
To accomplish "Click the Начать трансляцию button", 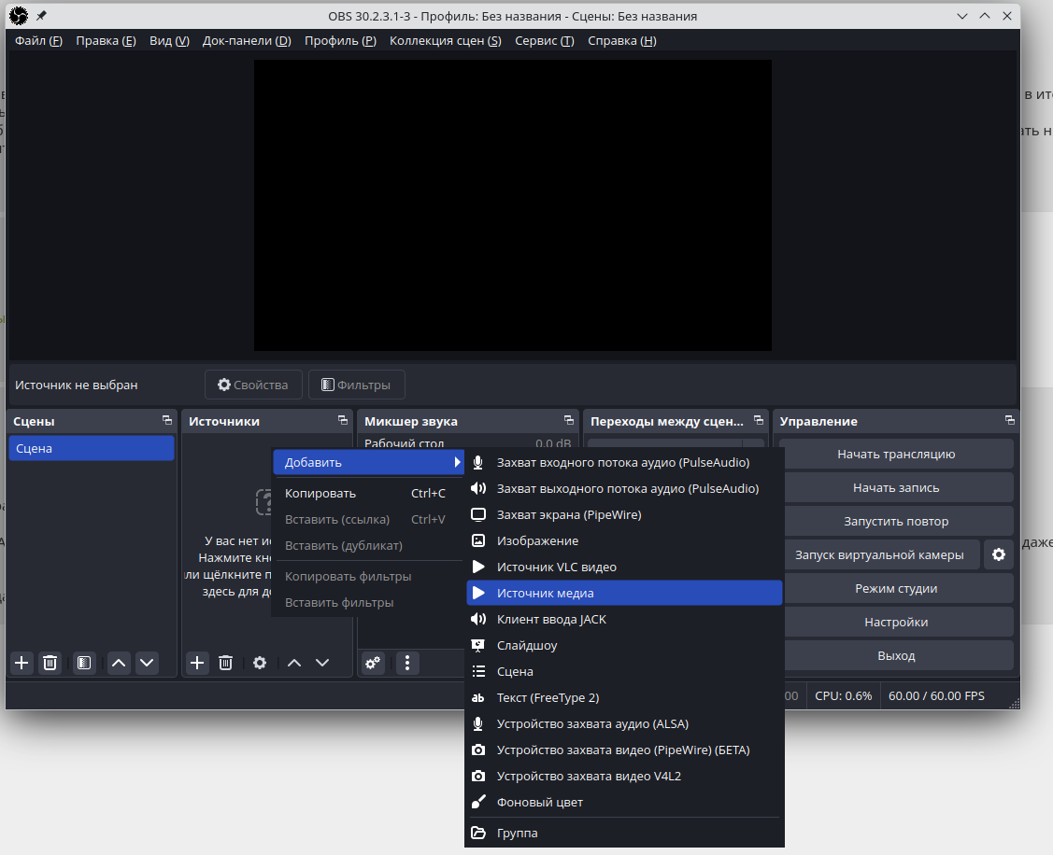I will 895,455.
